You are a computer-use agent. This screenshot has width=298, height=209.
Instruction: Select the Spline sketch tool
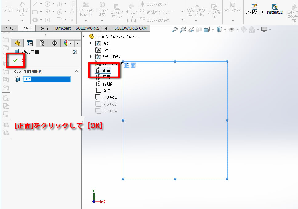60,4
